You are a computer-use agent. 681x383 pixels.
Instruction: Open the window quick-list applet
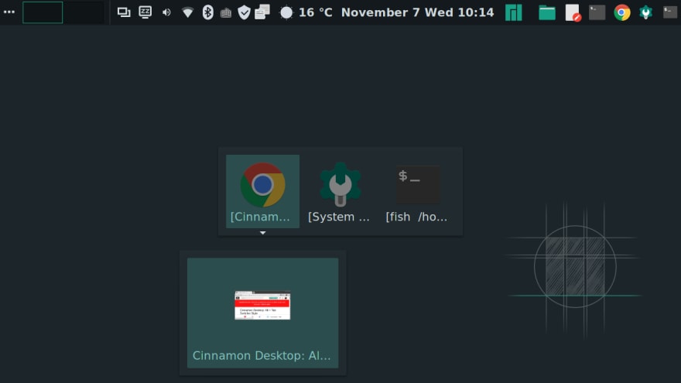(124, 12)
